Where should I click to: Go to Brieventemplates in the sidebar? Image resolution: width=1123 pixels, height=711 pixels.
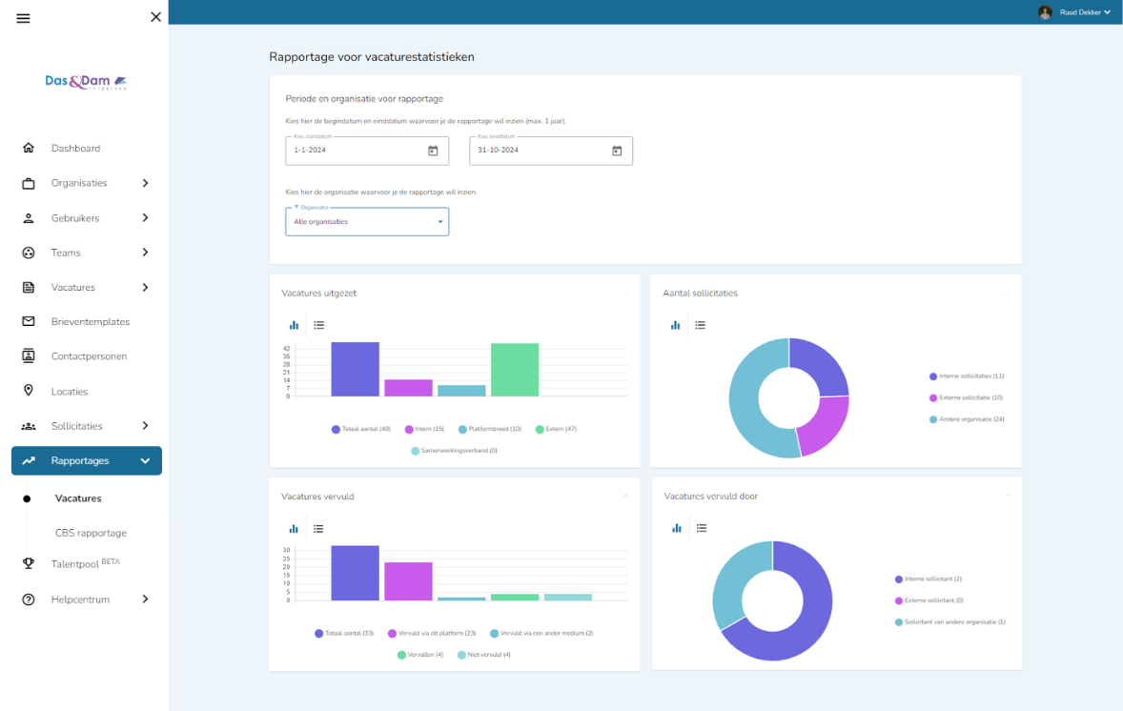click(x=91, y=322)
